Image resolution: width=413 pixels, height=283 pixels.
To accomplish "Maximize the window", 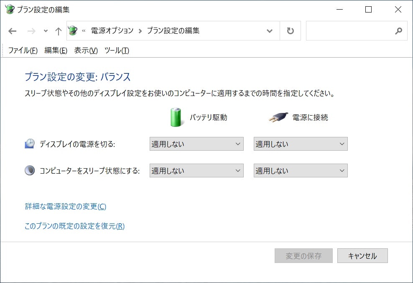I will [369, 10].
